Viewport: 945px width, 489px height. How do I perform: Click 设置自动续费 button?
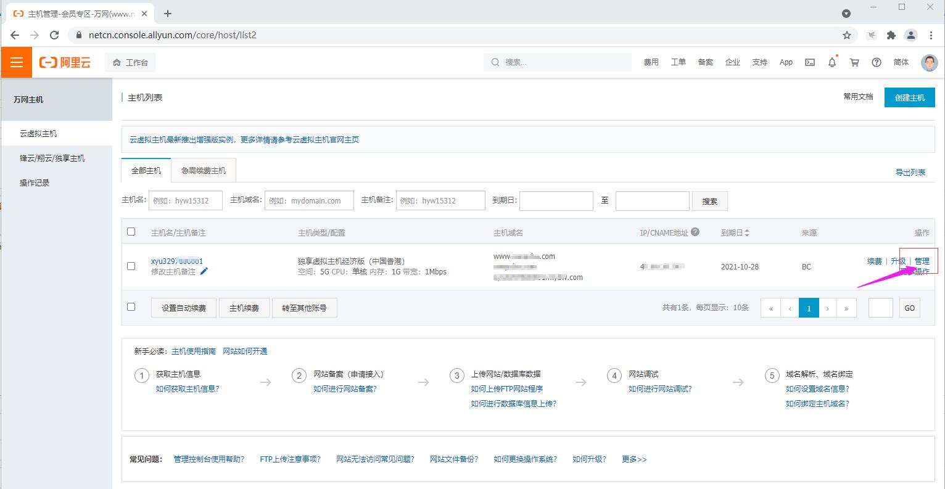(184, 308)
